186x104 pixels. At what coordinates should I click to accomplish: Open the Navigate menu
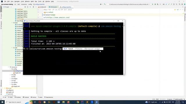tap(17, 1)
